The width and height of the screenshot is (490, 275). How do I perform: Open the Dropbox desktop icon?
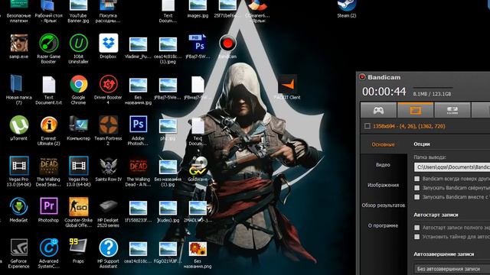[108, 47]
